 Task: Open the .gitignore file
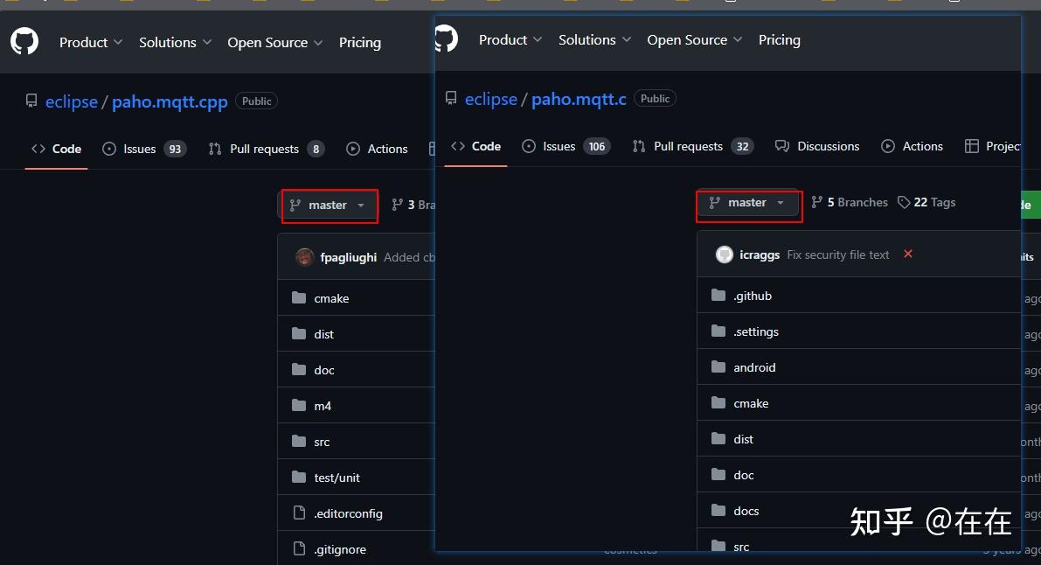tap(340, 550)
